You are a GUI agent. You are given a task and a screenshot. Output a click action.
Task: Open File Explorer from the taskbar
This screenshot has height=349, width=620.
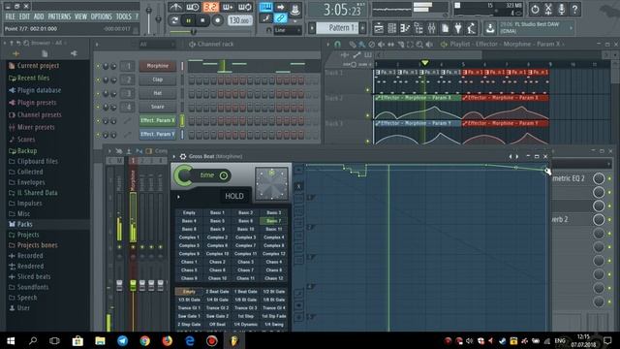(x=100, y=340)
